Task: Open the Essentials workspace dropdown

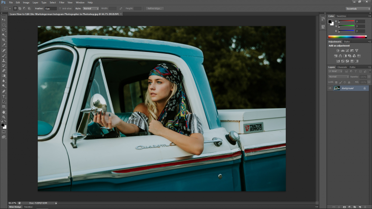Action: [x=358, y=8]
